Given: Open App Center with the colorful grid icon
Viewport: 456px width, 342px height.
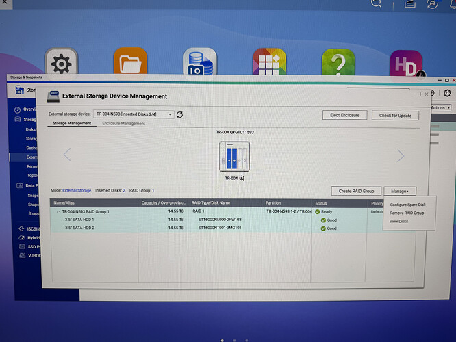Looking at the screenshot, I should 269,62.
